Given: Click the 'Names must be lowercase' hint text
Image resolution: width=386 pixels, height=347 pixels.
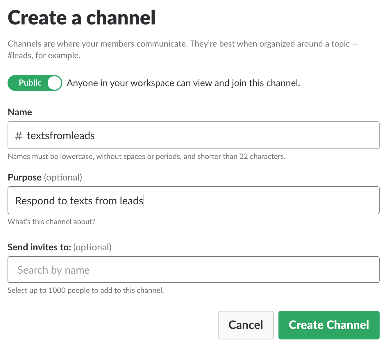Looking at the screenshot, I should 146,157.
